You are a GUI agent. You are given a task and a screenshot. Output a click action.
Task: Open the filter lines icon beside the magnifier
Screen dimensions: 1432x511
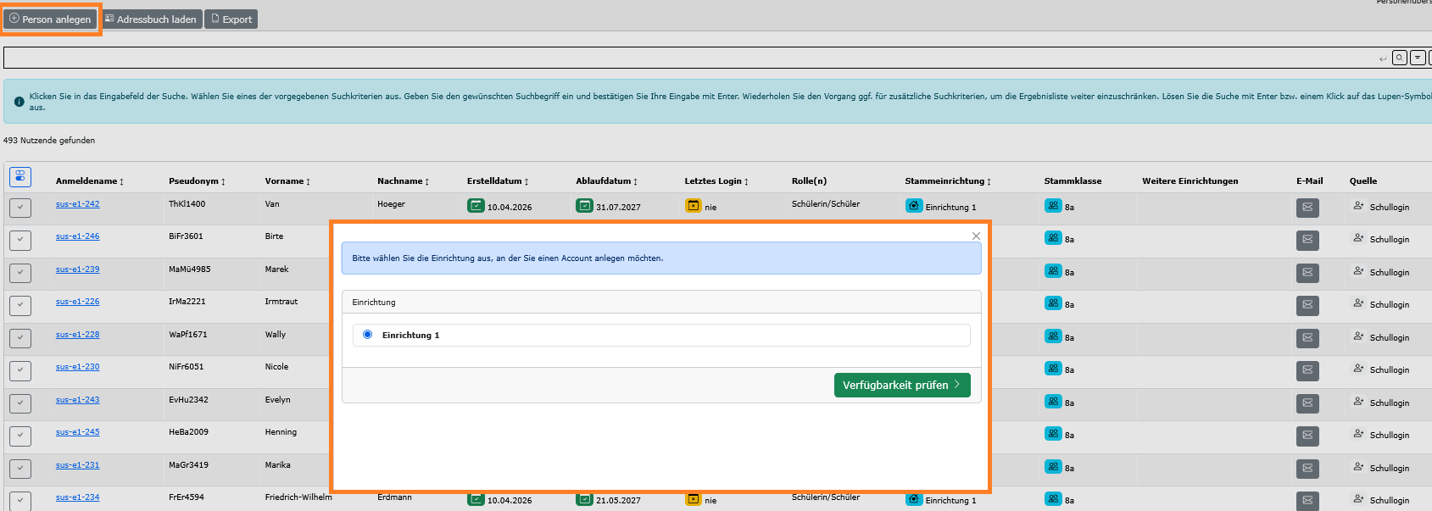click(1418, 58)
